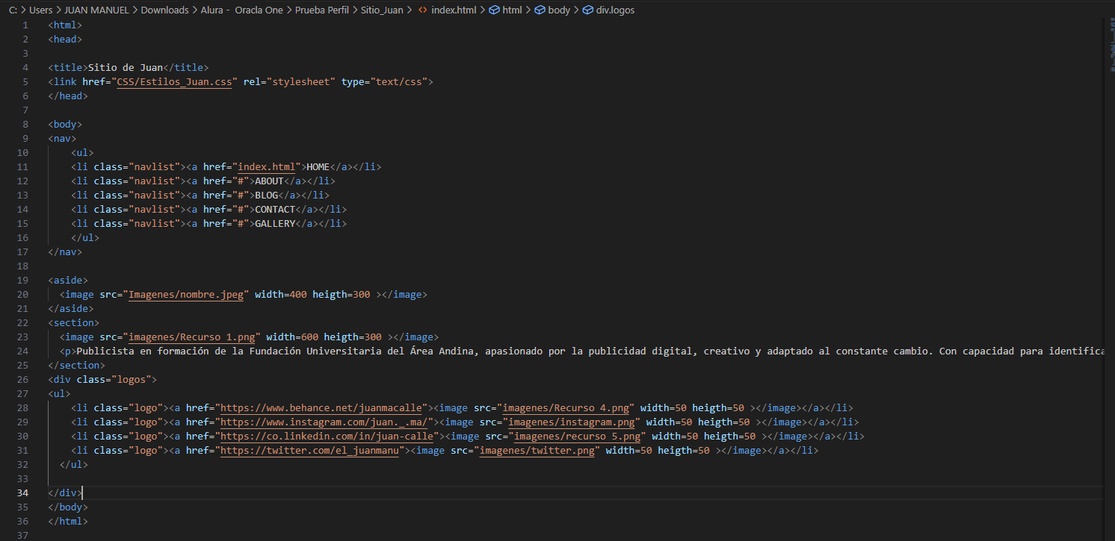The image size is (1115, 541).
Task: Open the Downloads breadcrumb folder
Action: 164,10
